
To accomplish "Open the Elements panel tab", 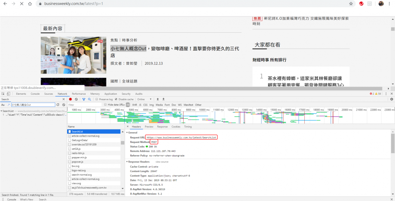I will [x=21, y=94].
